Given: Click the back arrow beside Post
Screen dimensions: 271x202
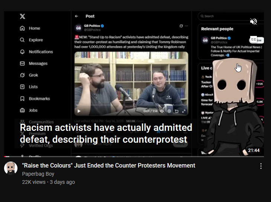Looking at the screenshot, I should (x=76, y=16).
